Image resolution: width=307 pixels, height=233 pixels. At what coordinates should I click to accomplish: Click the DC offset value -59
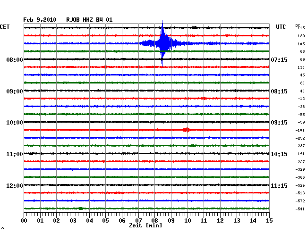pos(301,122)
